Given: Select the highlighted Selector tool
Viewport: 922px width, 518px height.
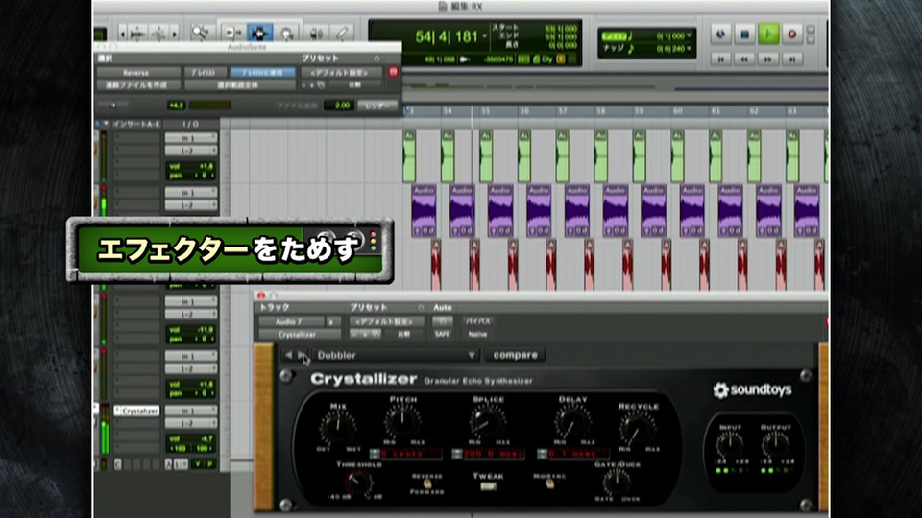Looking at the screenshot, I should [x=259, y=33].
